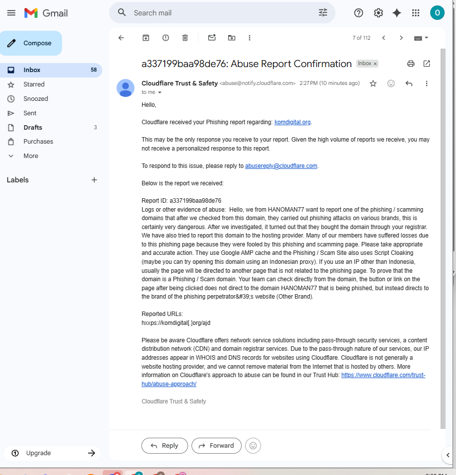Click 'Cloudflare Trust & Safety' signature text
This screenshot has height=475, width=456.
pos(174,401)
